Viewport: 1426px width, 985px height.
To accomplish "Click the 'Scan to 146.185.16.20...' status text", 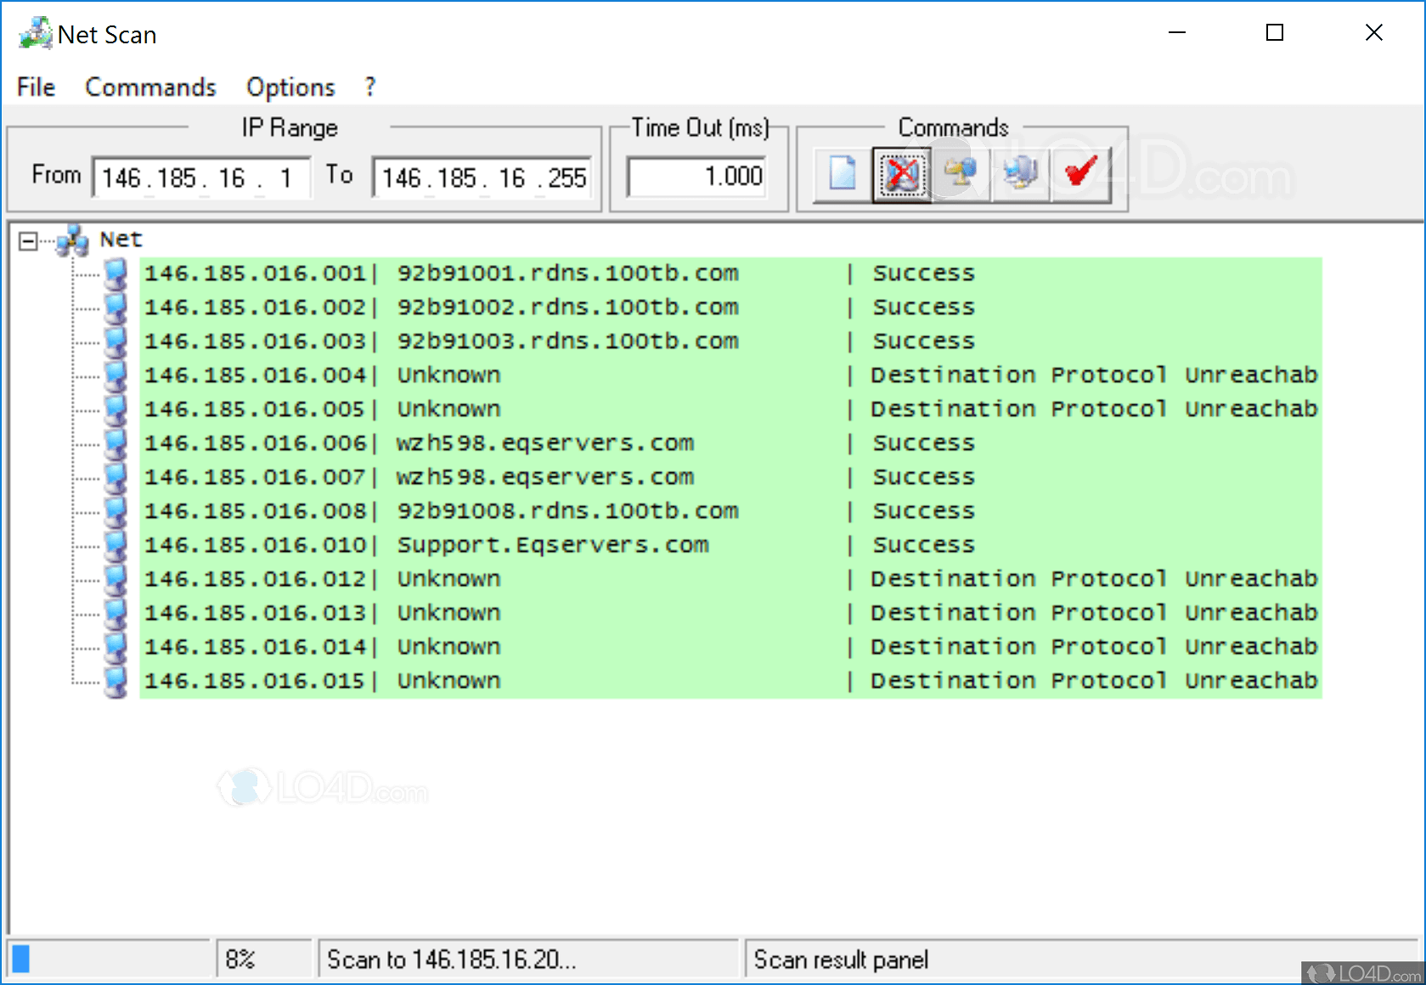I will [x=451, y=960].
